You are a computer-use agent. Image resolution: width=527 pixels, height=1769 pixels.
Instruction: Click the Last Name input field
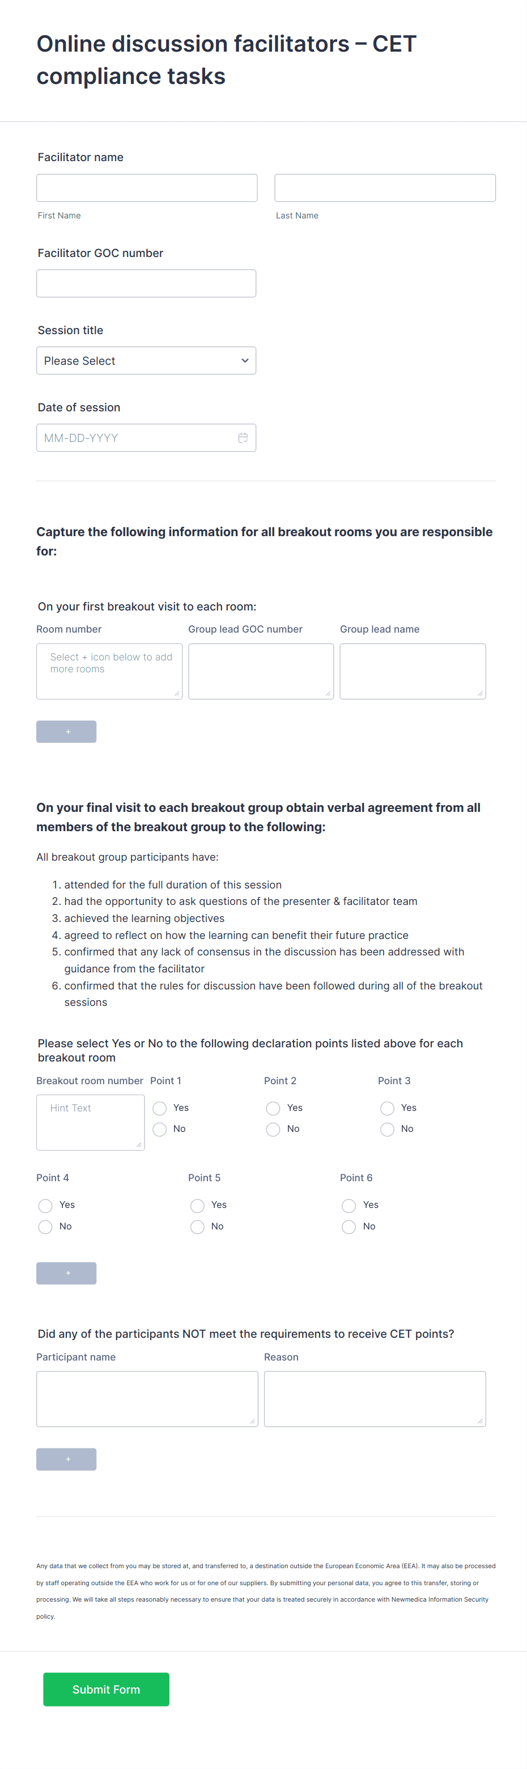(384, 187)
